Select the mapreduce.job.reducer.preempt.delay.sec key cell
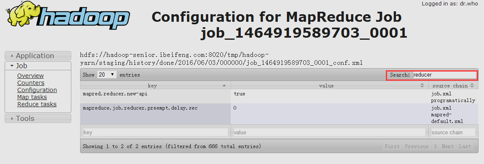 (x=155, y=114)
